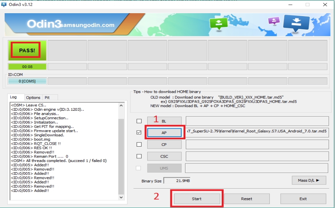Click the CP file path field
The height and width of the screenshot is (208, 335).
257,144
